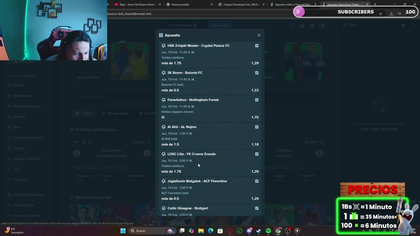Open browser downloads icon
This screenshot has width=420, height=236.
391,14
